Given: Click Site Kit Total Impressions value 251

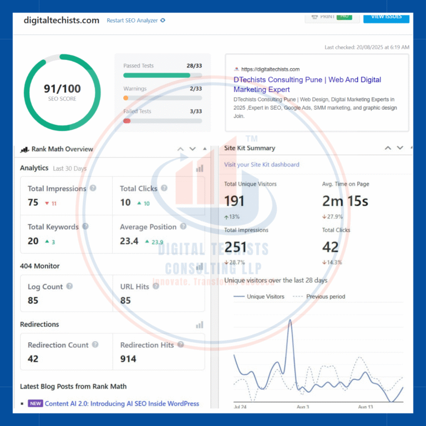Looking at the screenshot, I should [x=235, y=247].
